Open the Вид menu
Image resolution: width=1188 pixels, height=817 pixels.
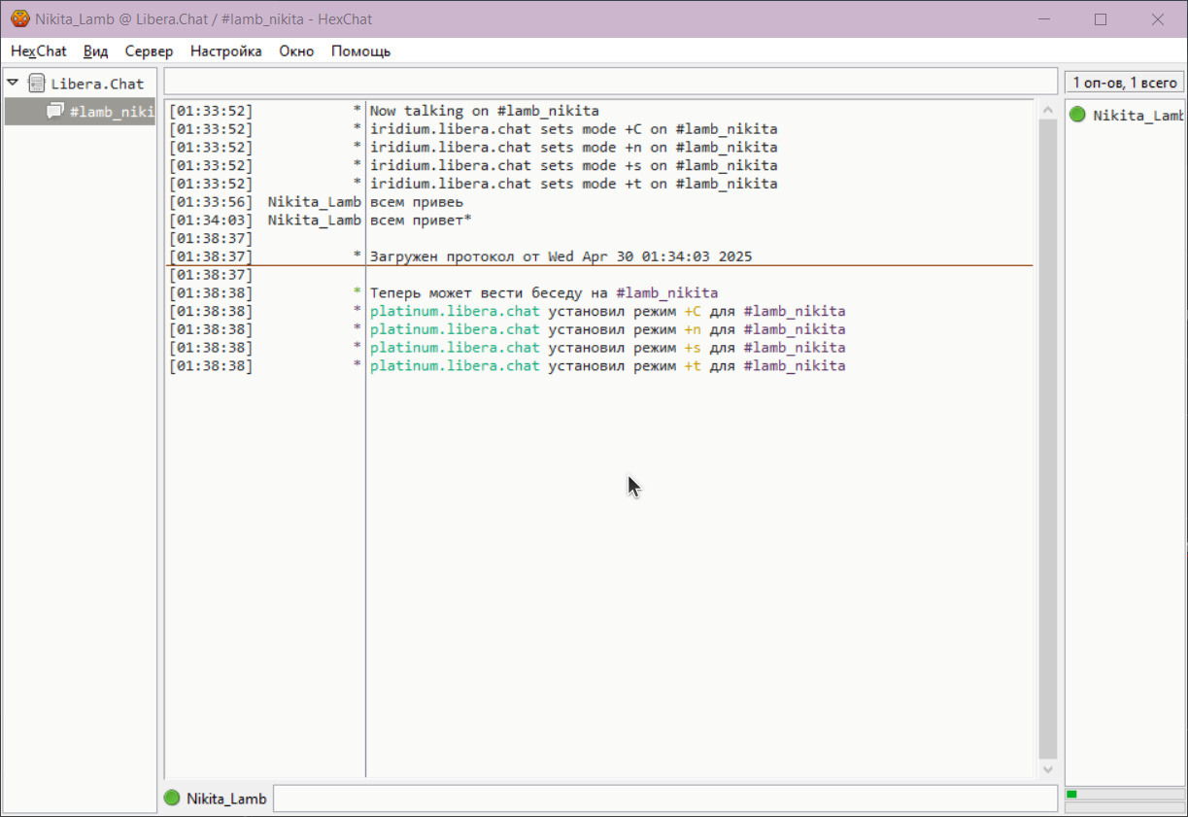[95, 51]
